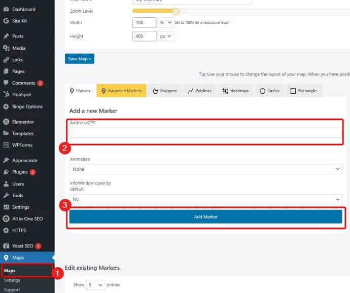Open the Dashboard icon in sidebar

(x=6, y=9)
